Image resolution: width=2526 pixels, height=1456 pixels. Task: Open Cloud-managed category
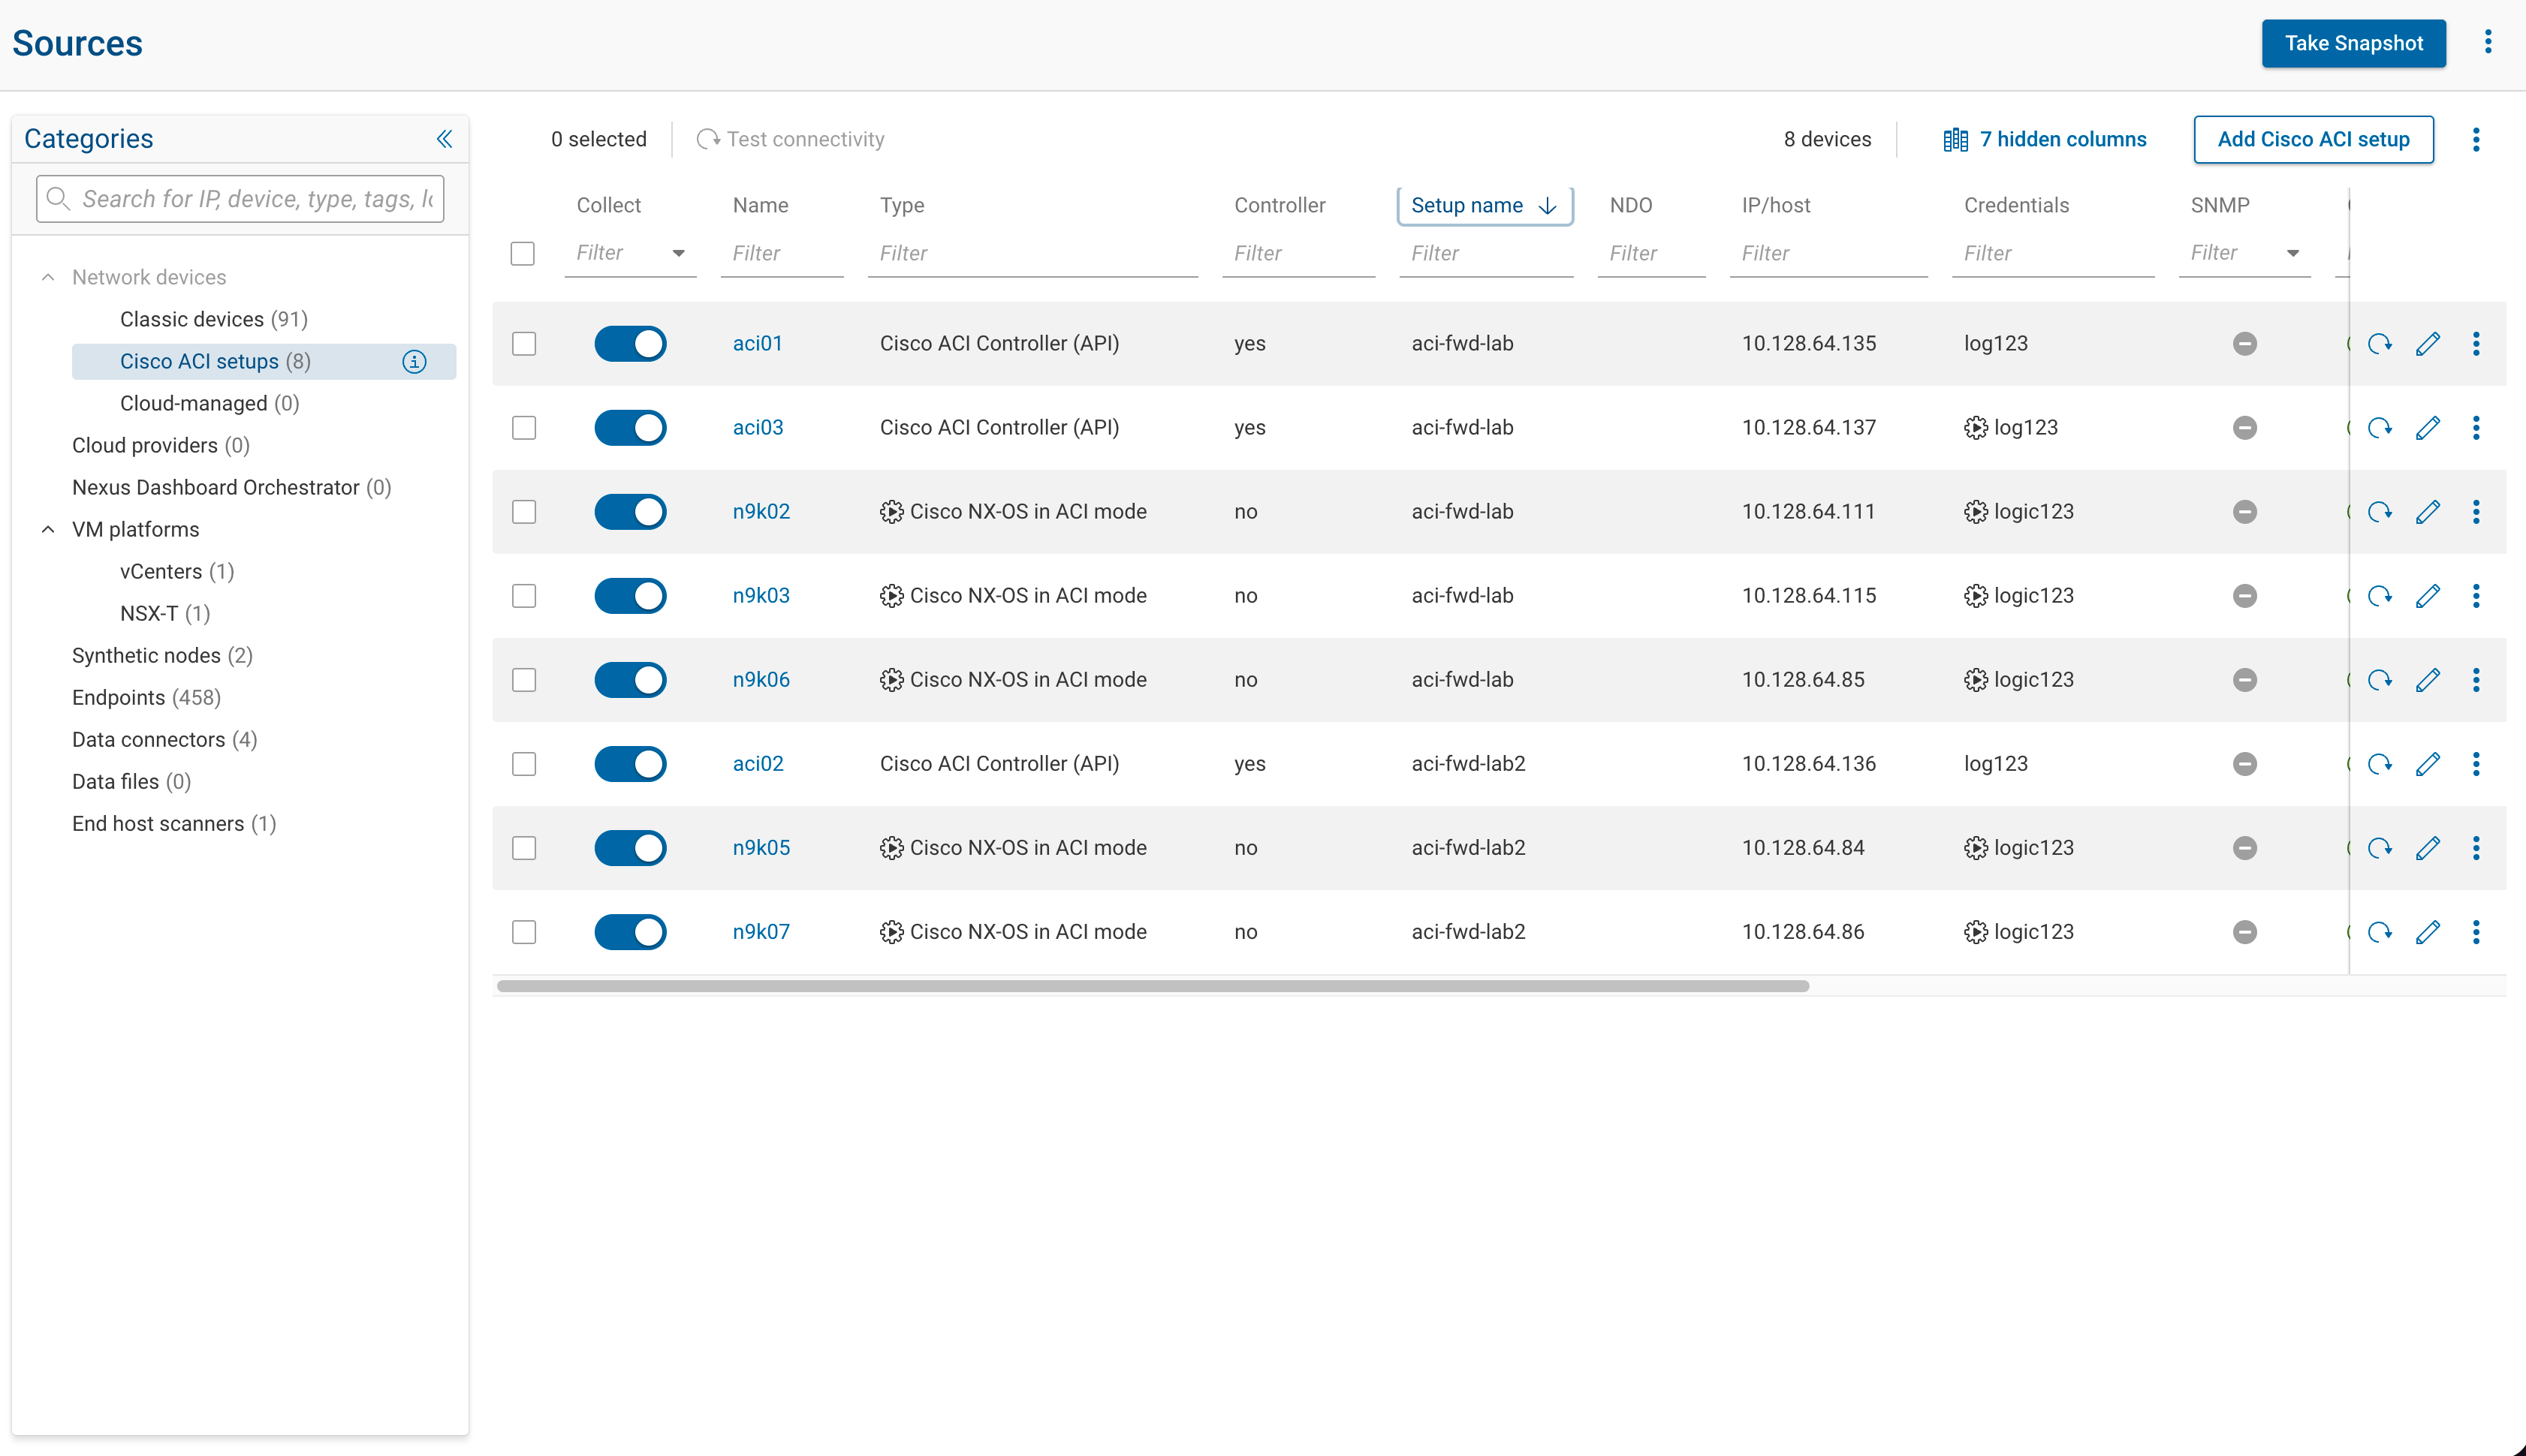pyautogui.click(x=209, y=404)
